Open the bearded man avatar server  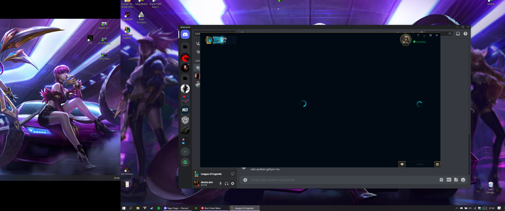185,68
